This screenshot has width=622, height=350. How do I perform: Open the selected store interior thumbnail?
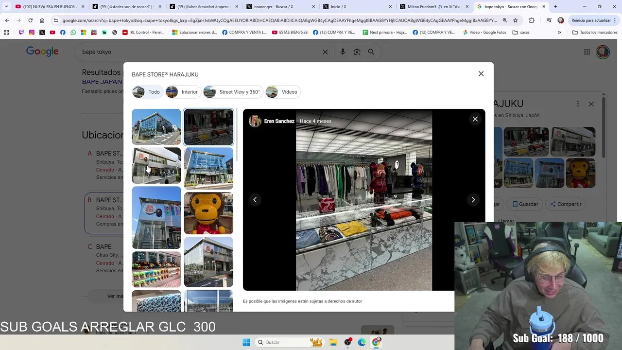(208, 127)
